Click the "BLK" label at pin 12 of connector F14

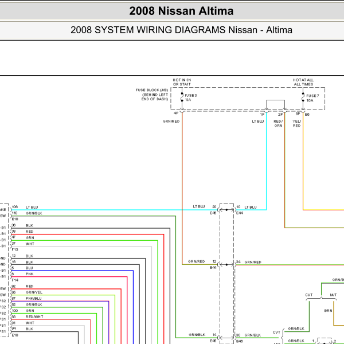click(29, 256)
